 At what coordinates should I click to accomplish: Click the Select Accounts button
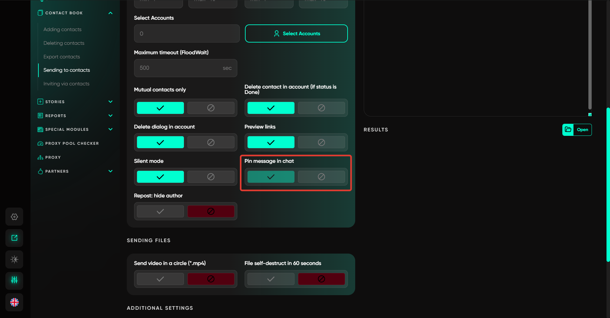click(x=296, y=34)
